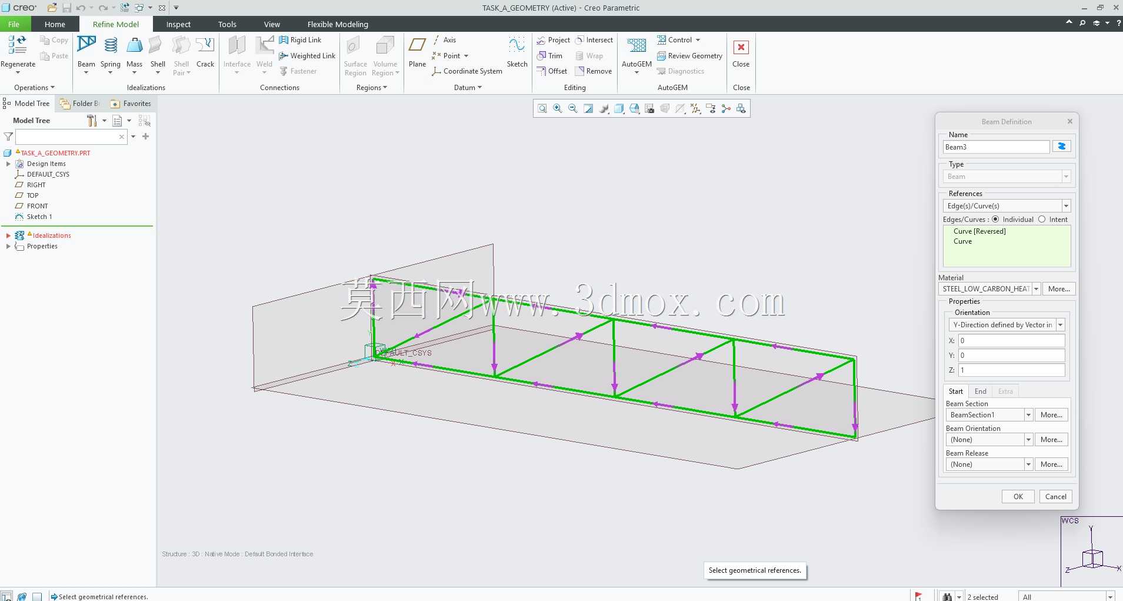Open the Favorites tab in navigator
The width and height of the screenshot is (1123, 601).
tap(131, 104)
